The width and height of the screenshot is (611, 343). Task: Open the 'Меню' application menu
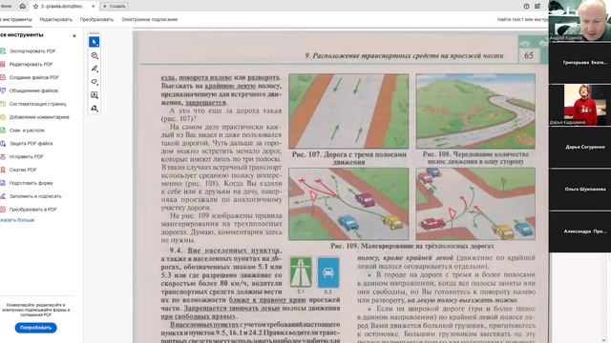click(x=6, y=7)
